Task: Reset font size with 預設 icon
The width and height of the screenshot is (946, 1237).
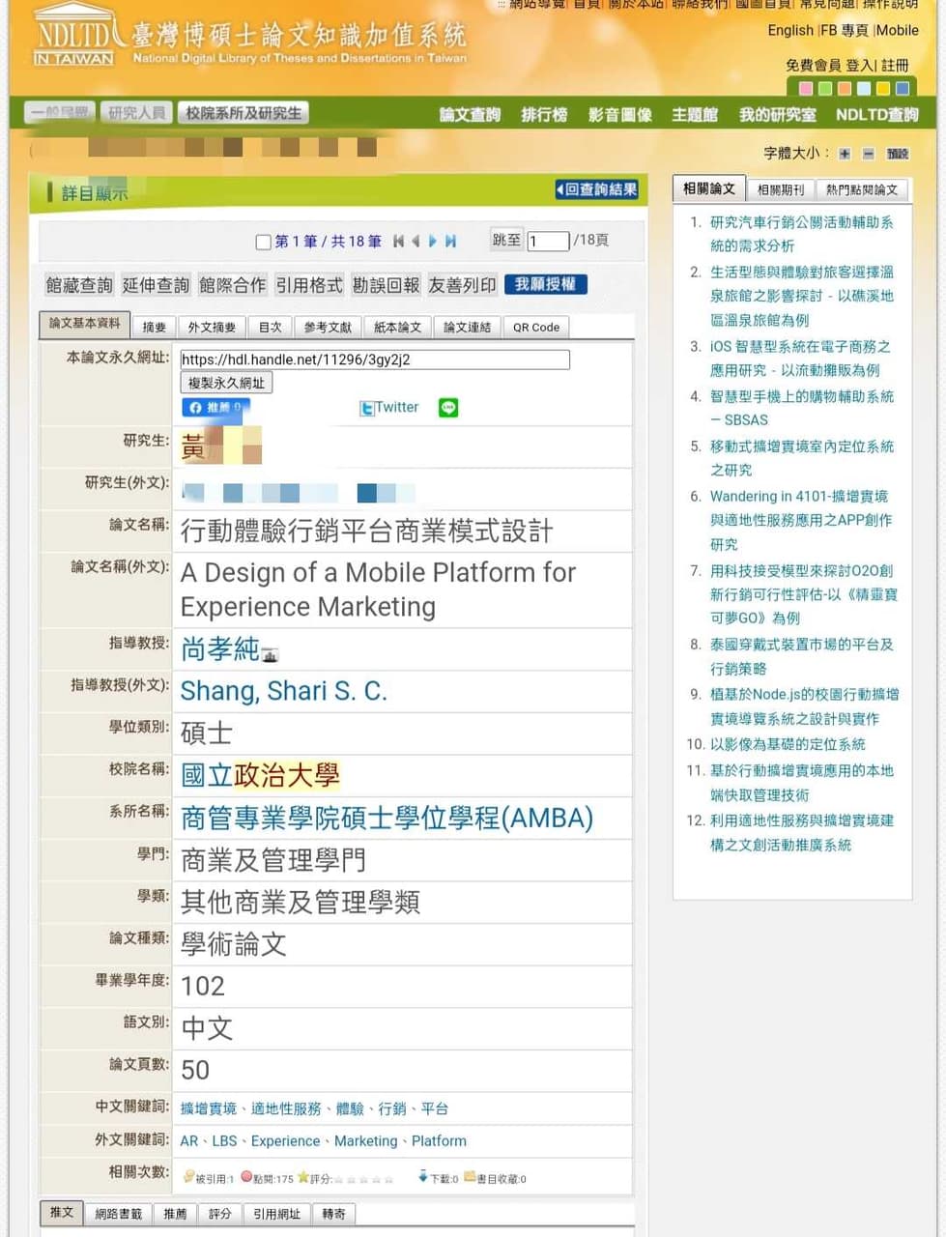Action: [898, 154]
